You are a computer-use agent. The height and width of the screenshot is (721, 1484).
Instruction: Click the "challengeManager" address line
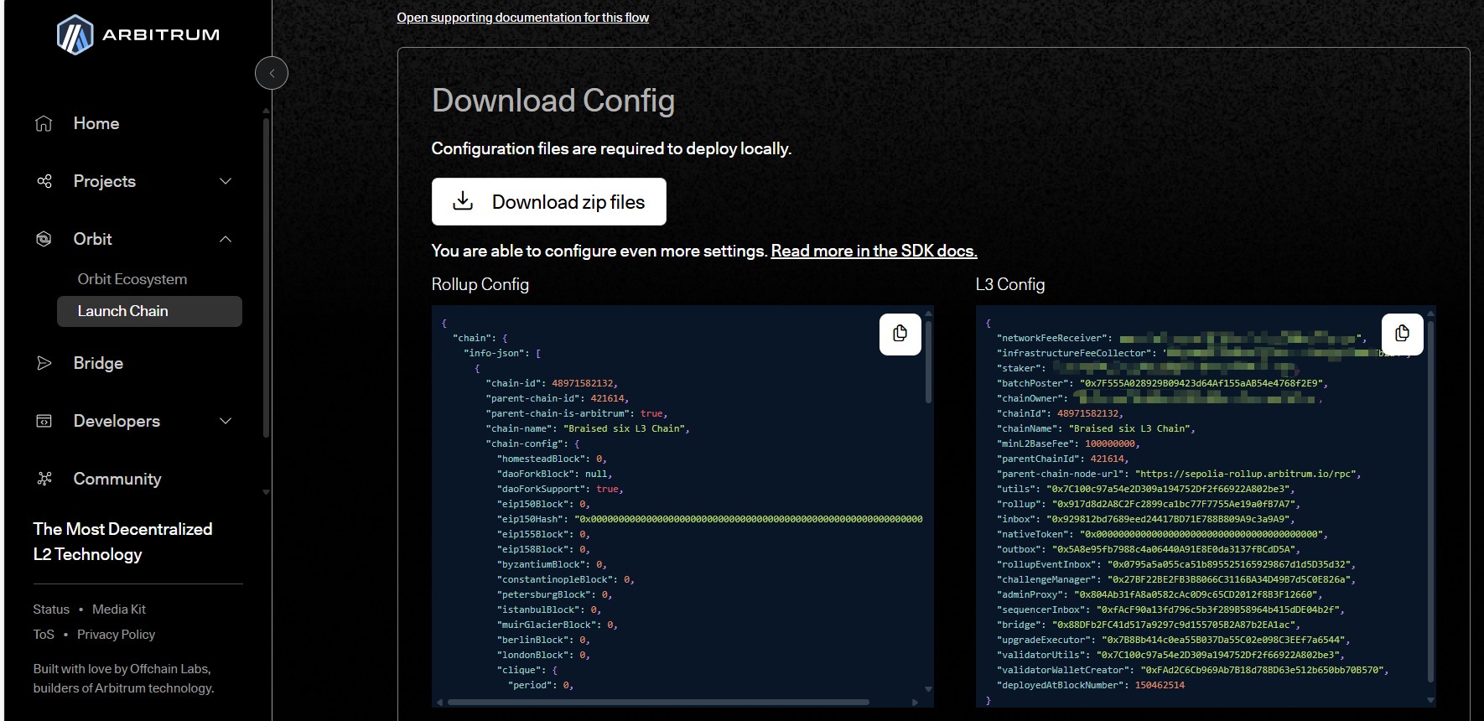(x=1175, y=579)
